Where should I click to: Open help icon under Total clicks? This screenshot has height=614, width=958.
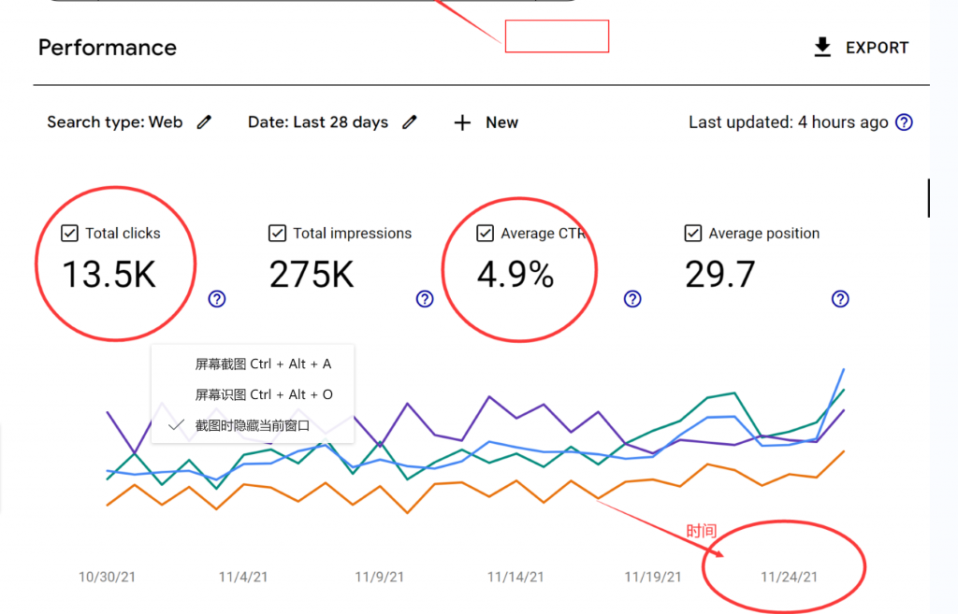217,299
